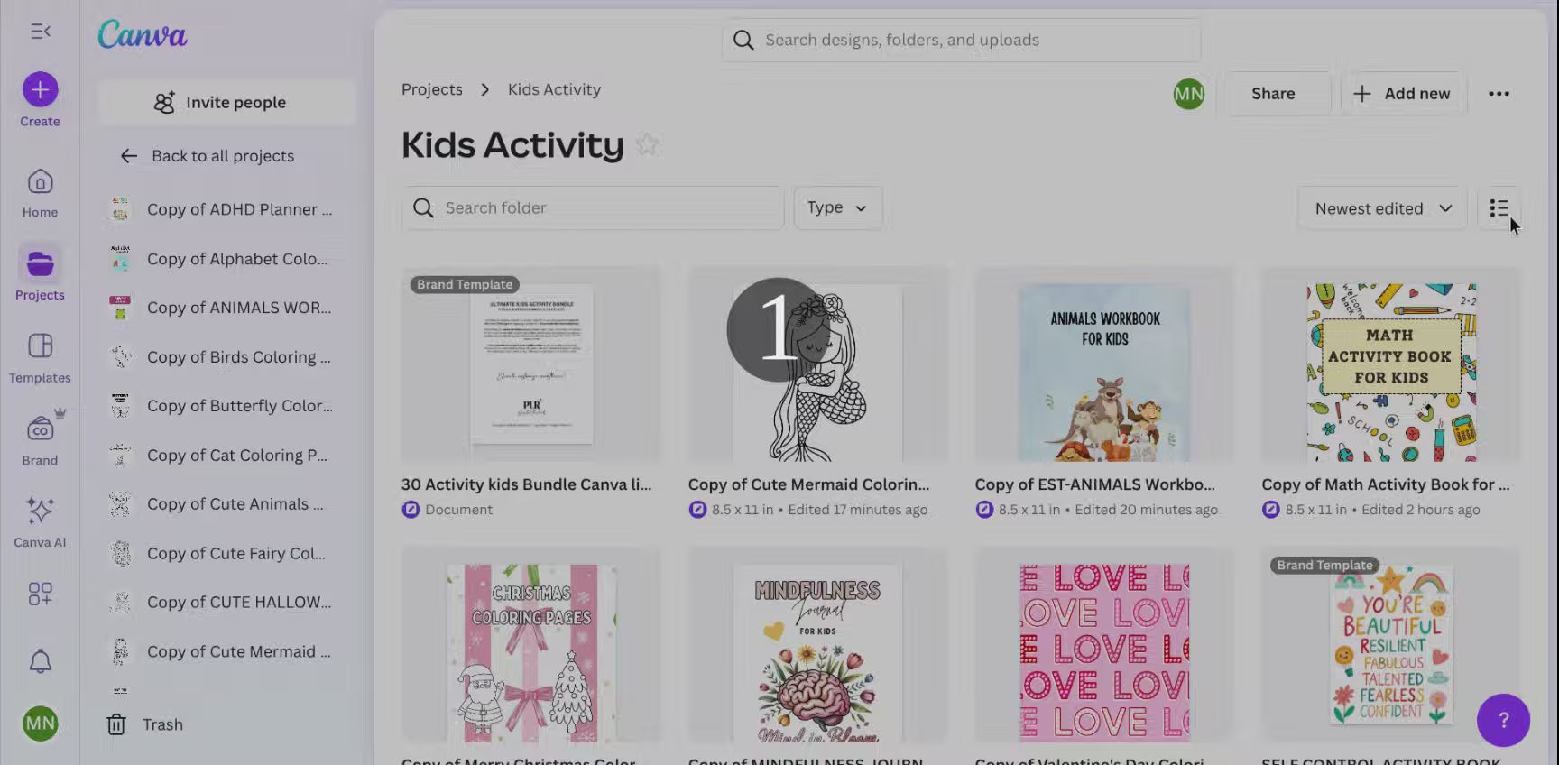Click Add new button
Screen dimensions: 1559x765
pyautogui.click(x=1403, y=94)
